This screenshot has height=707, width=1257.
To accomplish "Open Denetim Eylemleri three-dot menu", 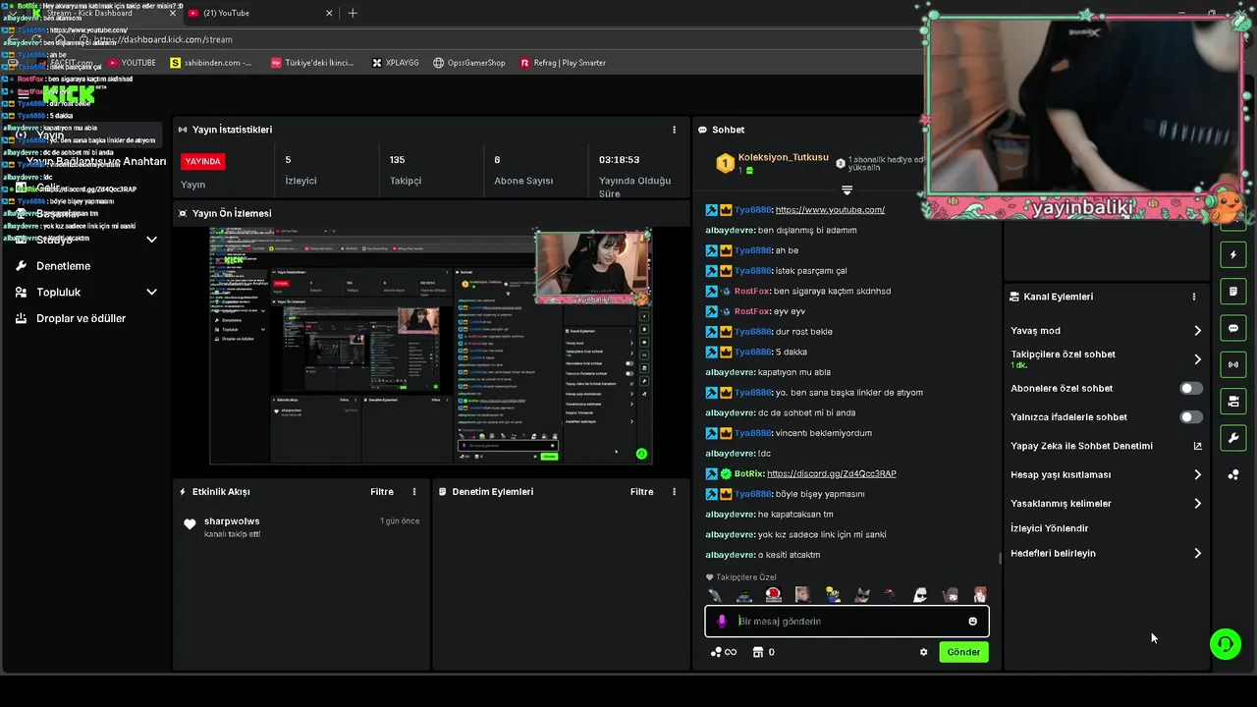I will pyautogui.click(x=674, y=492).
